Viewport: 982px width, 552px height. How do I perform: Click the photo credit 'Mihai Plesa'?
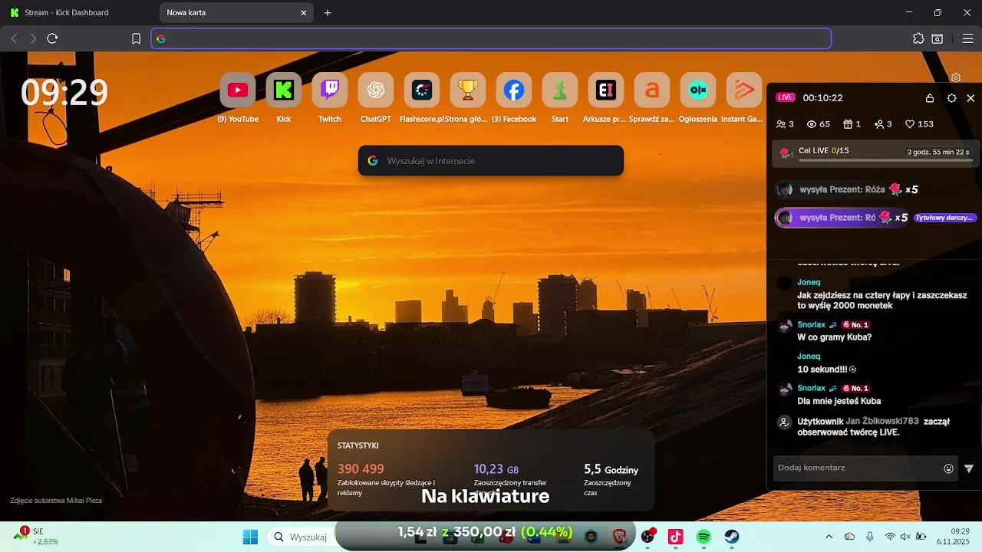[84, 501]
